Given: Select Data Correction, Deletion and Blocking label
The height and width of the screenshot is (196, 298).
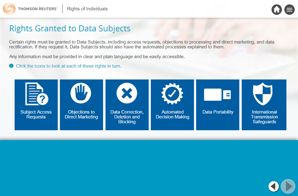Looking at the screenshot, I should 127,117.
